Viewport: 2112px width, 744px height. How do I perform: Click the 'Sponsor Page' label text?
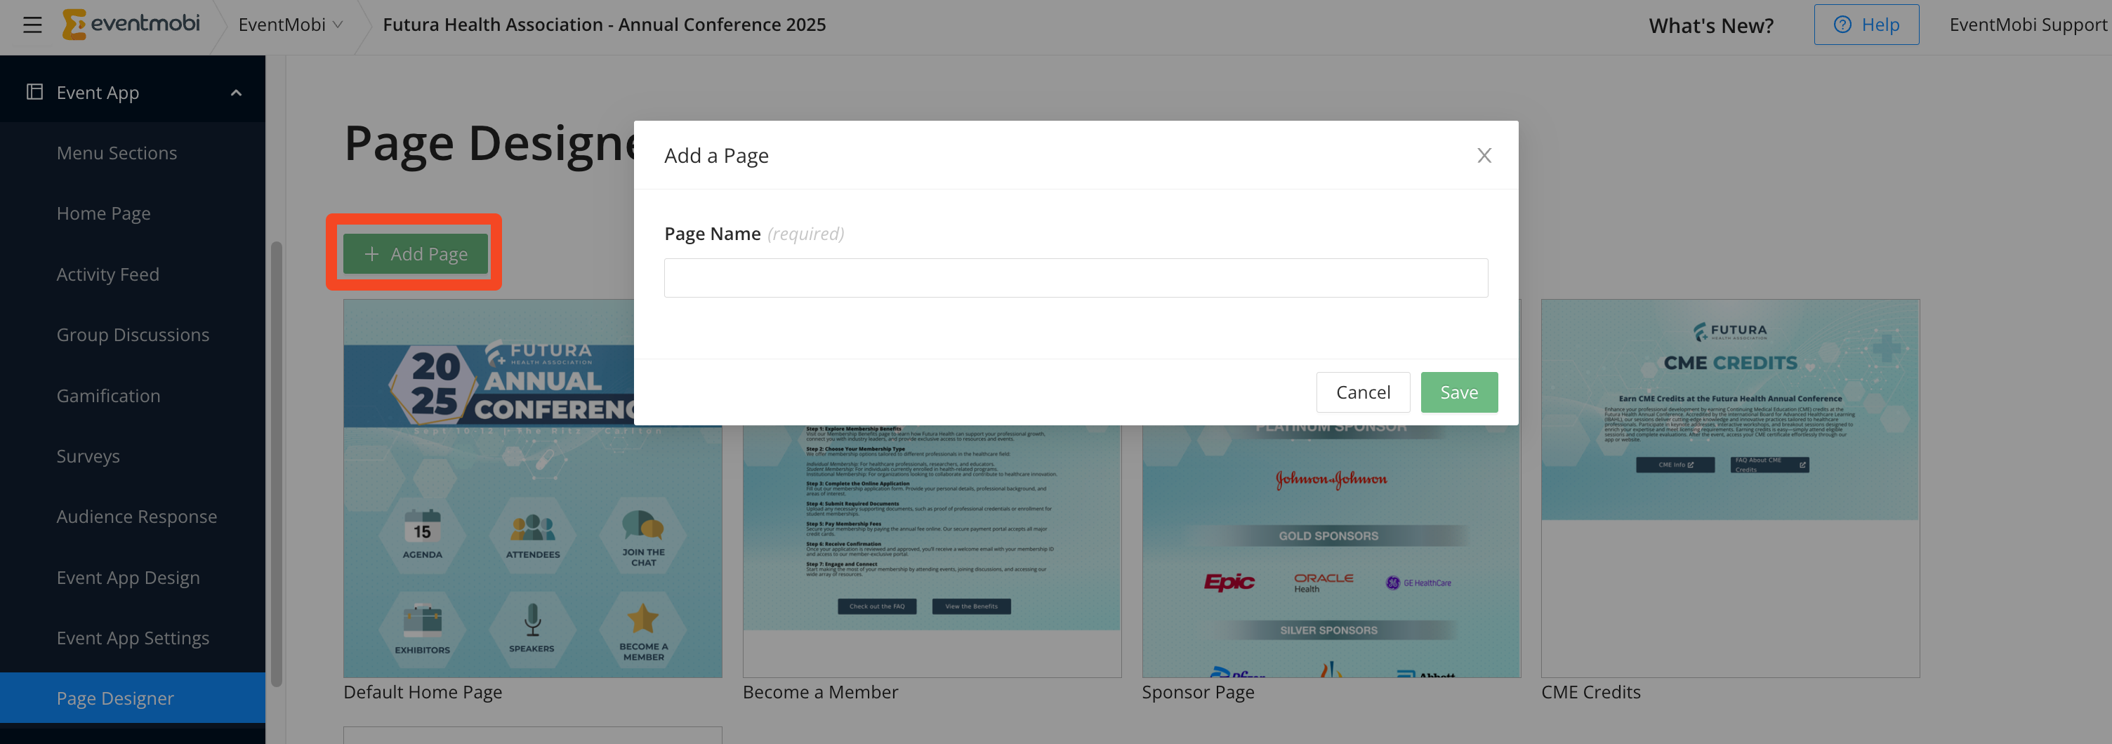1198,692
